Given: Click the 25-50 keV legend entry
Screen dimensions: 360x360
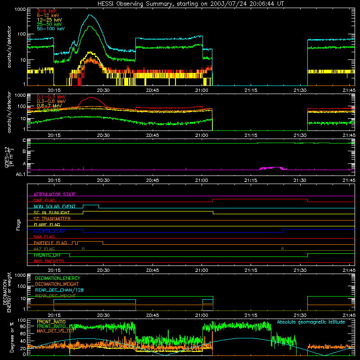Looking at the screenshot, I should (x=49, y=24).
